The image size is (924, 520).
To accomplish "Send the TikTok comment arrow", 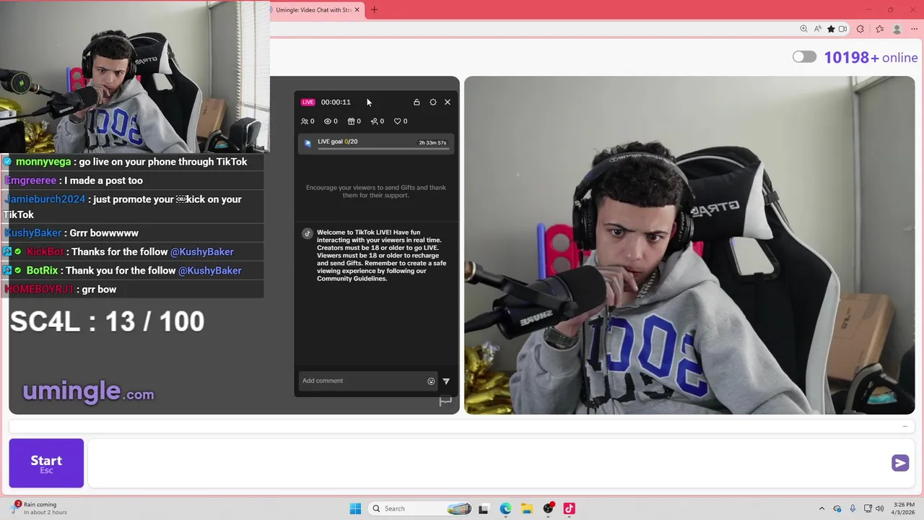I will 446,381.
